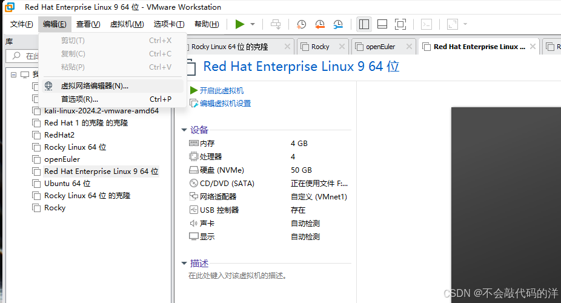561x303 pixels.
Task: Open the 虚拟机(M) menu
Action: [127, 24]
